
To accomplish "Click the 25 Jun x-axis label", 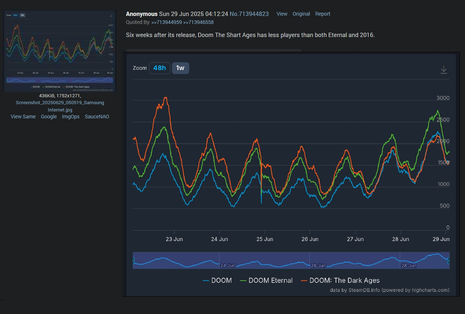I will pyautogui.click(x=265, y=239).
